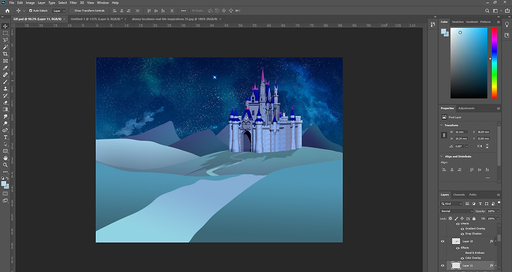Select the Rectangle shape tool
This screenshot has height=272, width=512.
click(x=5, y=151)
